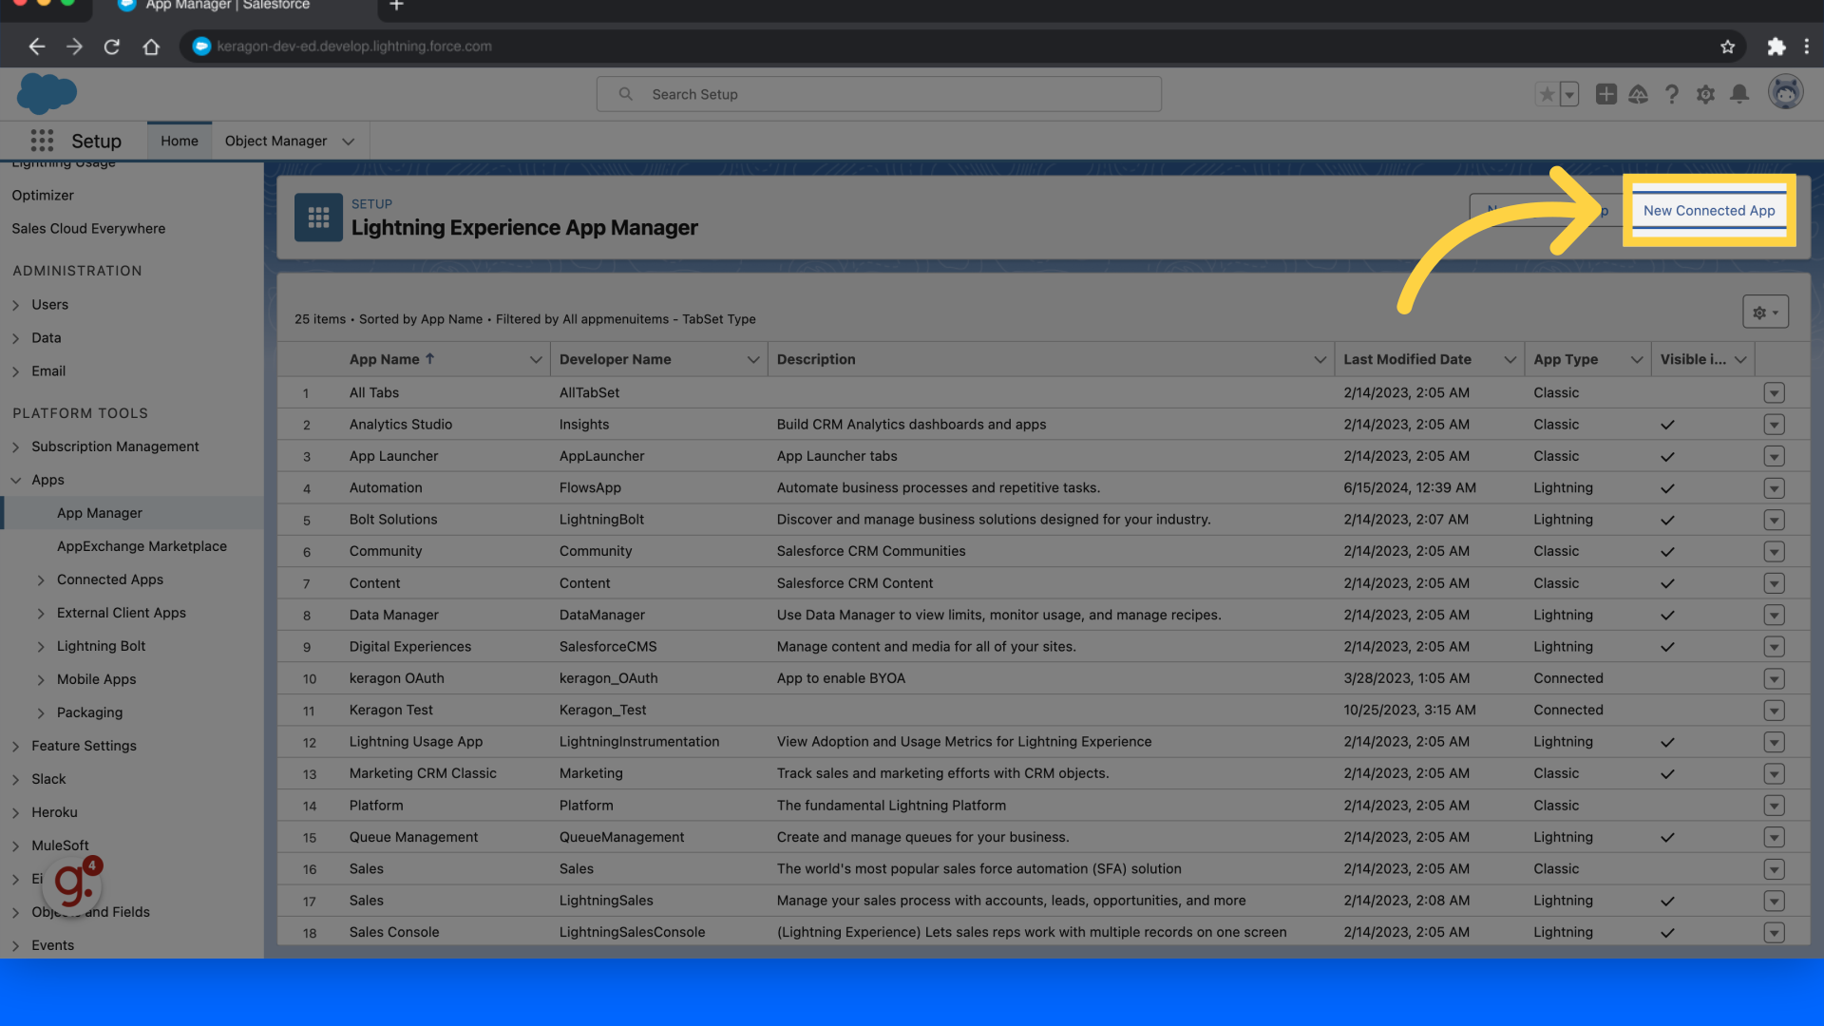Bookmark the page with the star icon

point(1727,47)
